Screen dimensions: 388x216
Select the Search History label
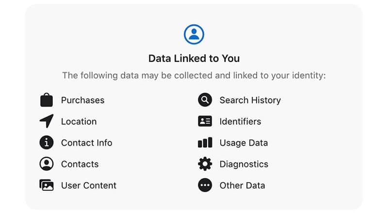pyautogui.click(x=250, y=100)
